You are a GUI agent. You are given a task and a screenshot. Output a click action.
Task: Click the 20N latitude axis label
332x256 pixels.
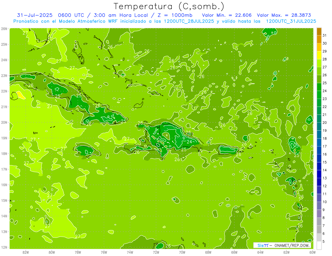4,122
